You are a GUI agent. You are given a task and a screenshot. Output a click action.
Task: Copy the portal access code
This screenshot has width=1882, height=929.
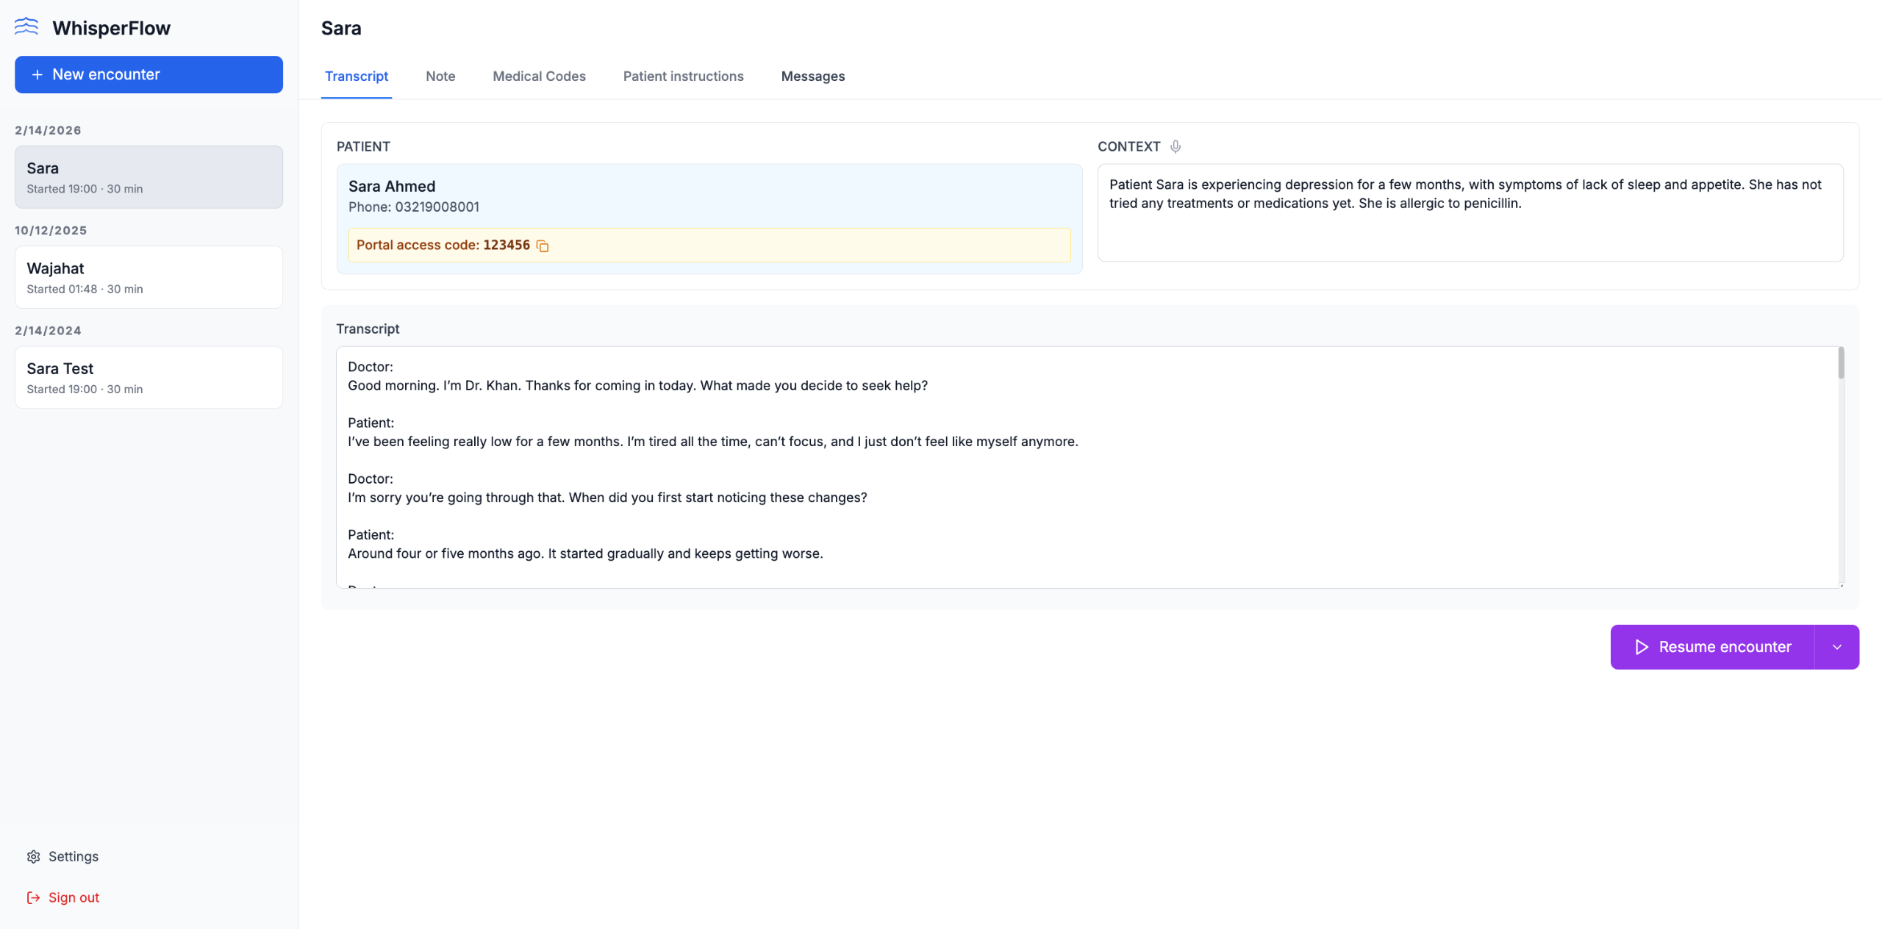[x=543, y=245]
